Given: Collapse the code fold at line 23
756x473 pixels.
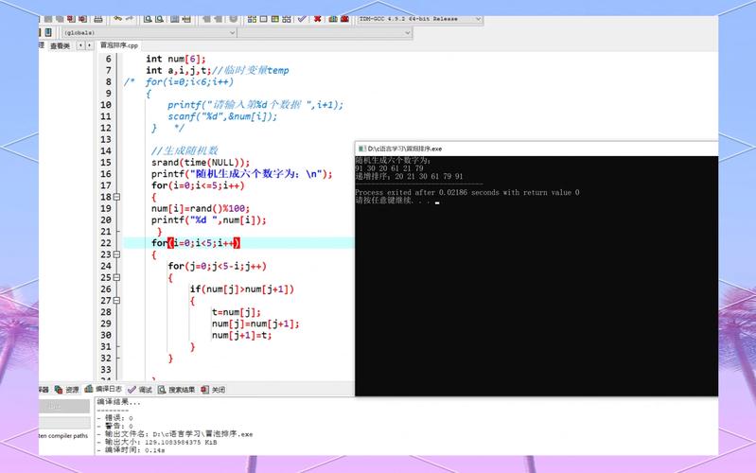Looking at the screenshot, I should tap(117, 254).
